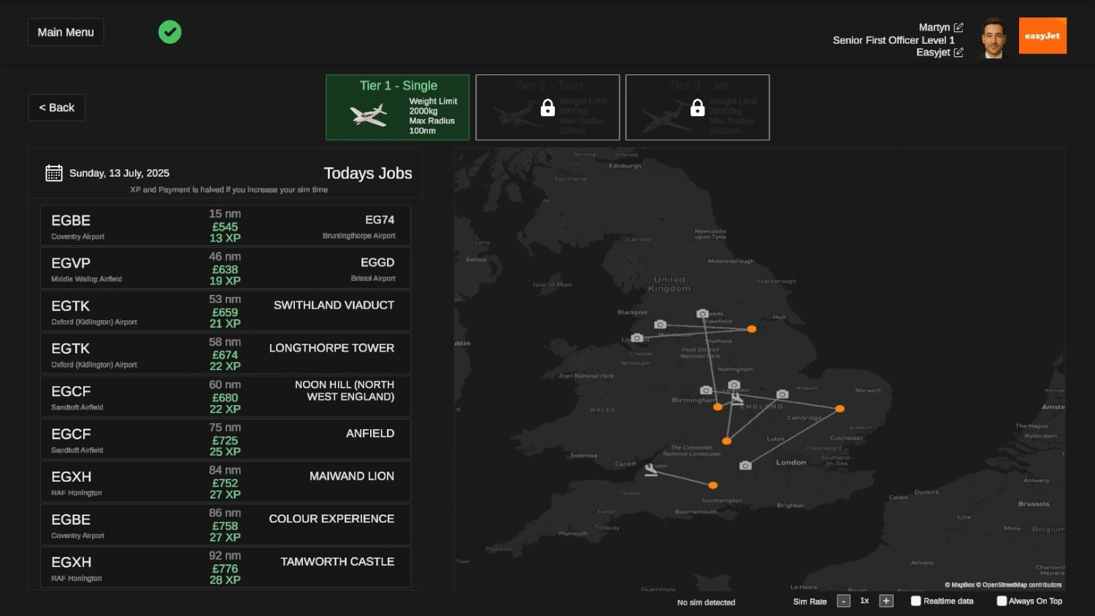Decrease sim rate with minus button
The height and width of the screenshot is (616, 1095).
click(843, 601)
